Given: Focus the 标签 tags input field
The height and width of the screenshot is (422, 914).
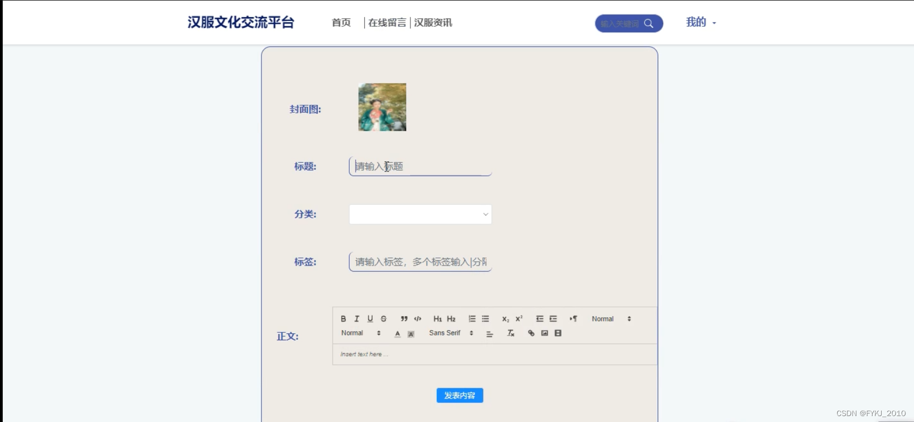Looking at the screenshot, I should 420,262.
